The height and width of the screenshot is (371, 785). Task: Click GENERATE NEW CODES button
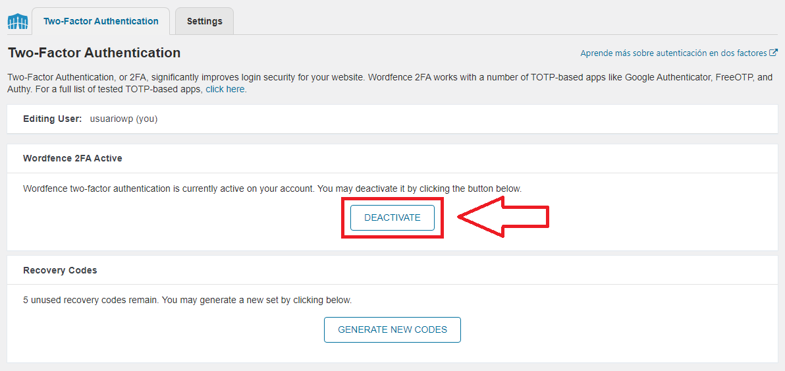pos(392,329)
